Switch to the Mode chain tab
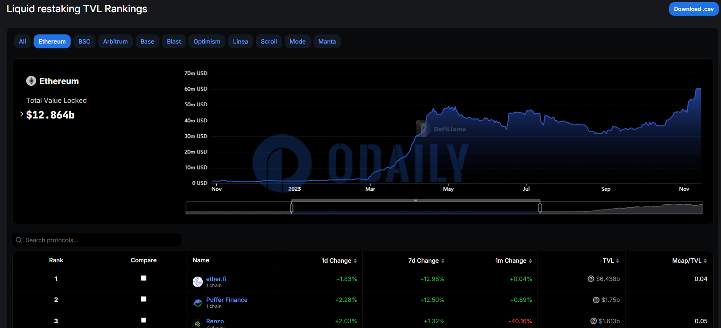 point(298,41)
